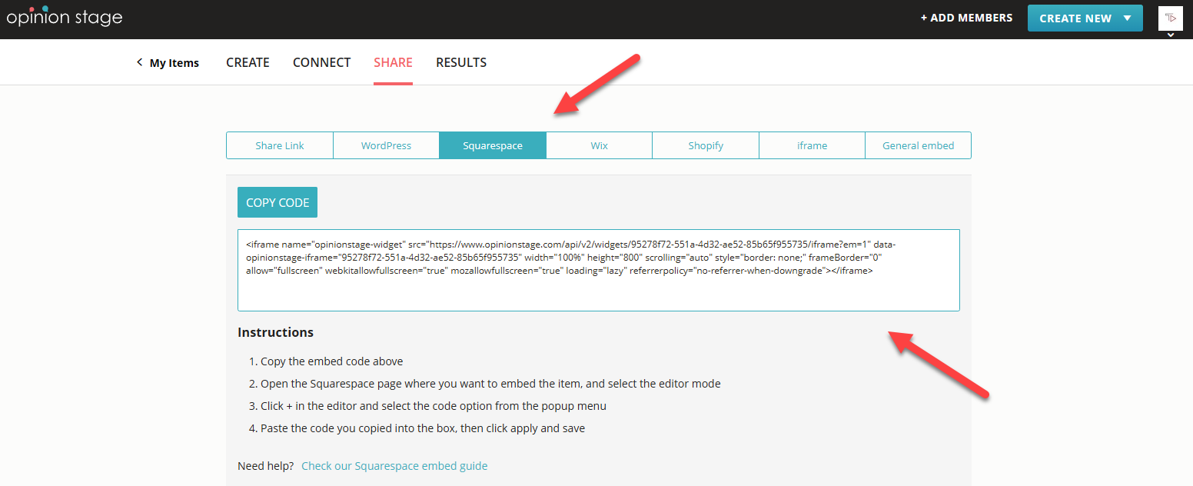Navigate to the RESULTS section
This screenshot has height=486, width=1193.
coord(461,62)
